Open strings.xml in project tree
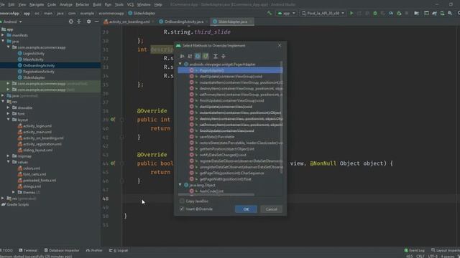 pos(32,186)
